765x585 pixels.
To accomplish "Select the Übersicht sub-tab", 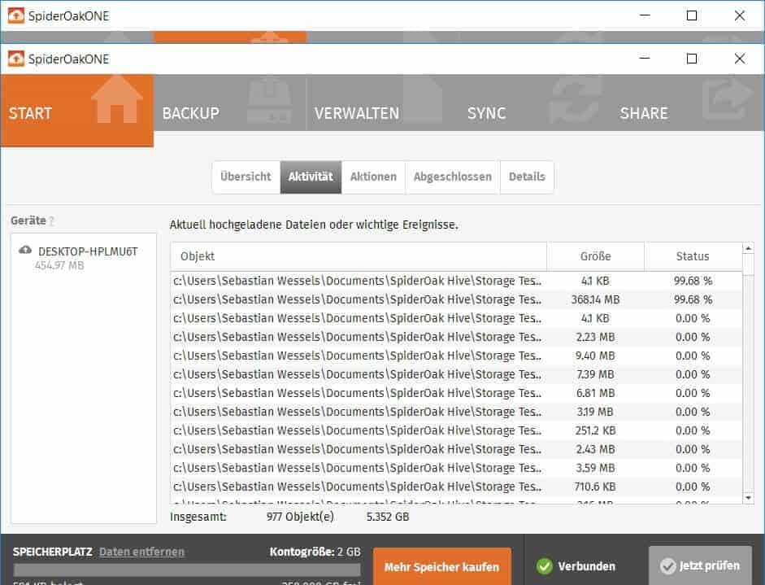I will tap(246, 177).
